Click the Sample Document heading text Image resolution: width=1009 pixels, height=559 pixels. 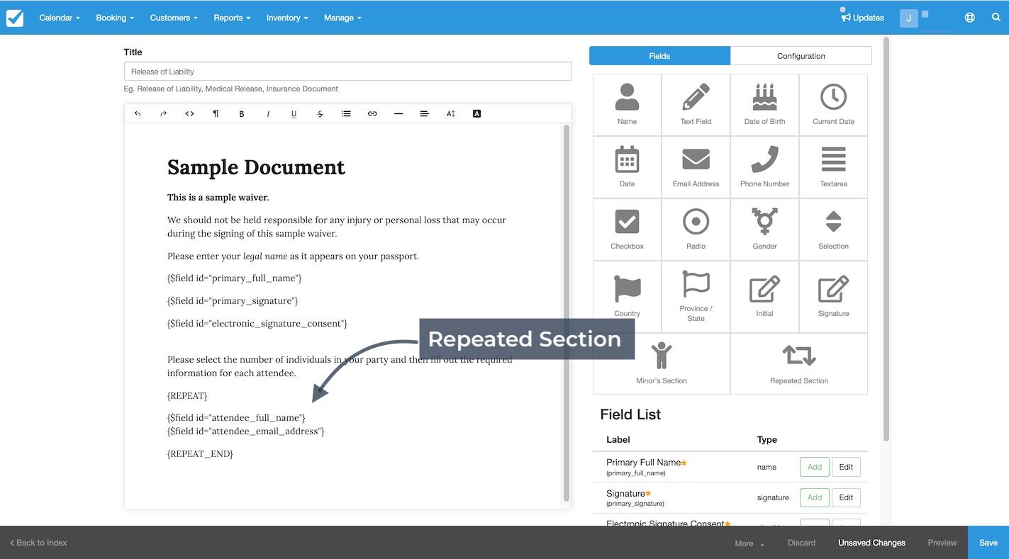click(x=256, y=167)
